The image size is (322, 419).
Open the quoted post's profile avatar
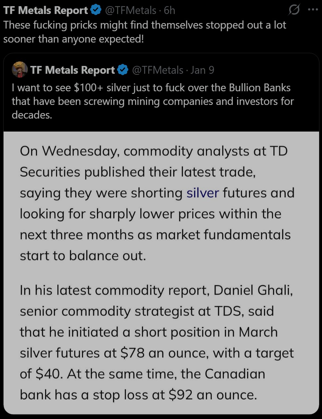pyautogui.click(x=19, y=70)
